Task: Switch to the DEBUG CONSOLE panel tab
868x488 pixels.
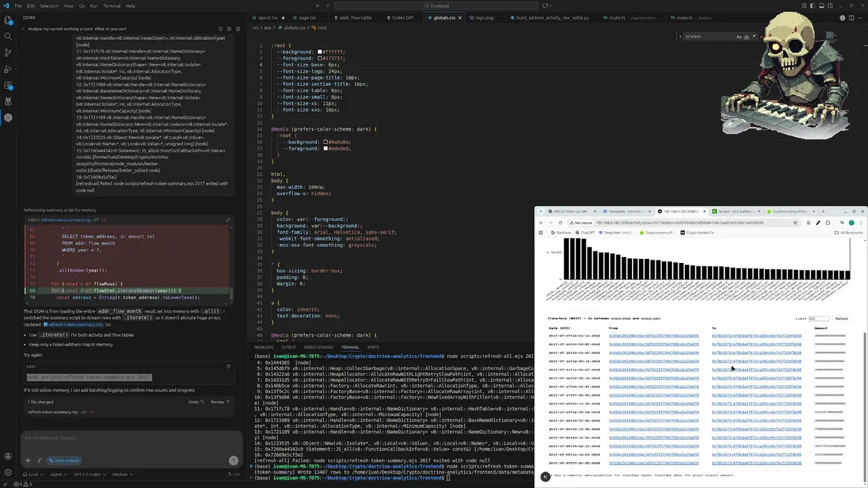Action: [318, 347]
